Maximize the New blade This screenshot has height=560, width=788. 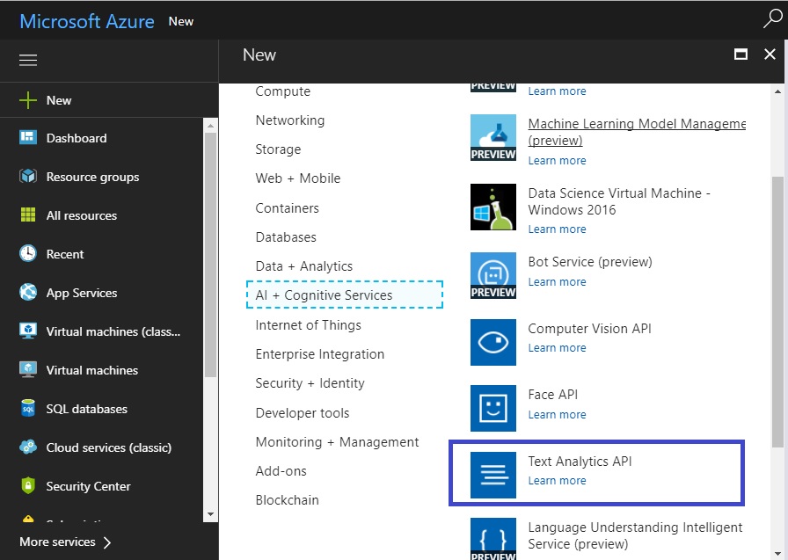tap(741, 55)
